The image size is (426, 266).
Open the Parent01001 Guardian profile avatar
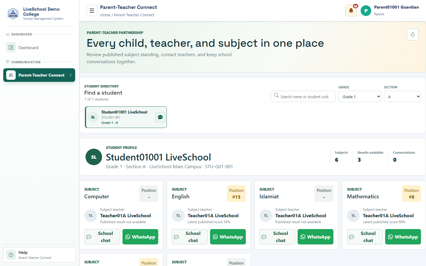[x=366, y=11]
